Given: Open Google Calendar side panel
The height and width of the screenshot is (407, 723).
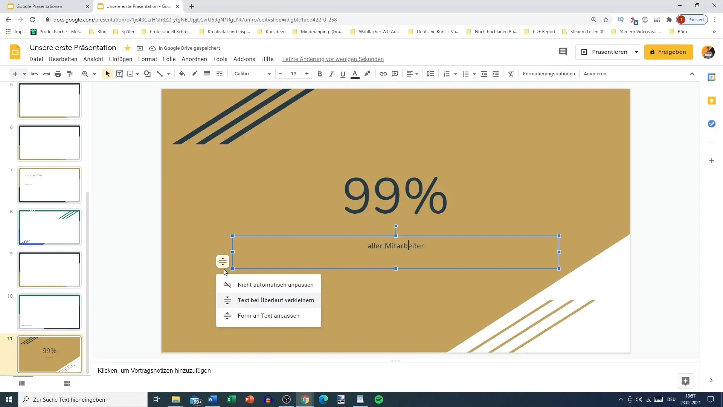Looking at the screenshot, I should click(711, 77).
